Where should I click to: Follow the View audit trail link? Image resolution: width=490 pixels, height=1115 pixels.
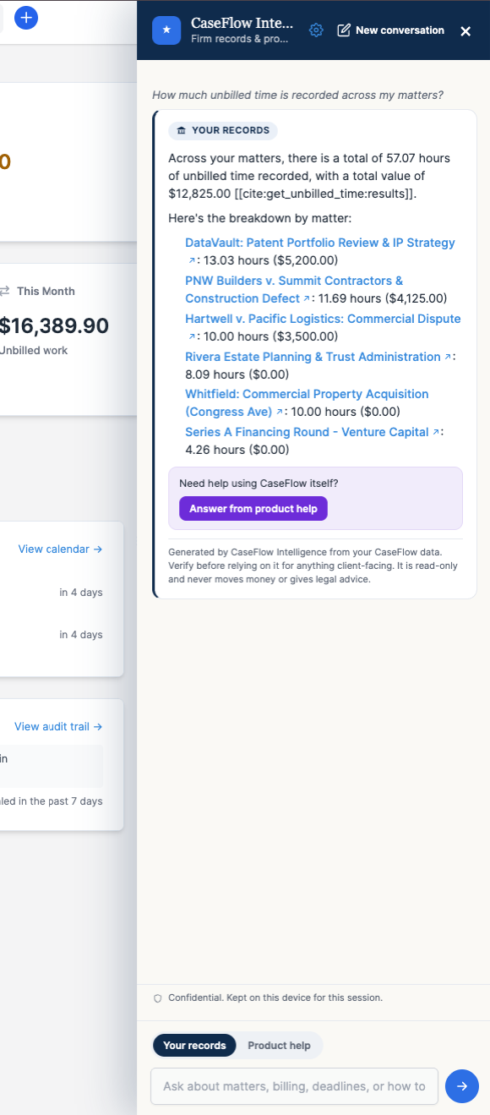pyautogui.click(x=58, y=726)
